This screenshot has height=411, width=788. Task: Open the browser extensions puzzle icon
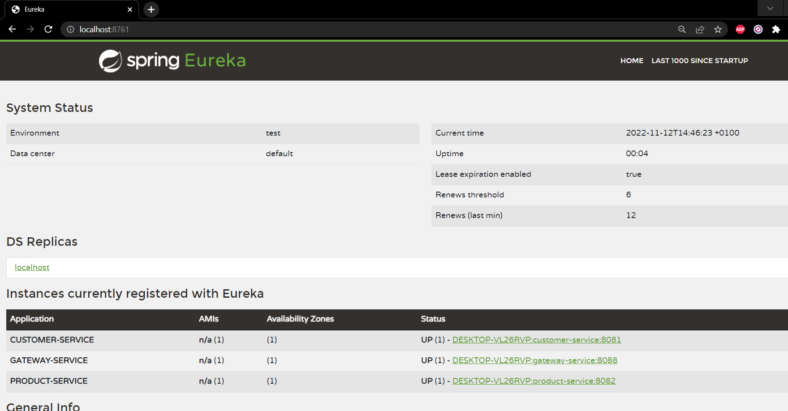pos(776,29)
